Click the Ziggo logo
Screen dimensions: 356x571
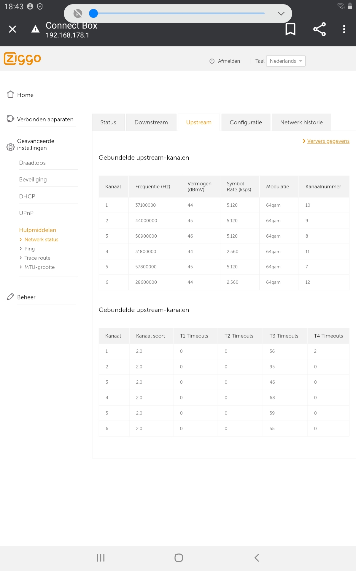(23, 59)
